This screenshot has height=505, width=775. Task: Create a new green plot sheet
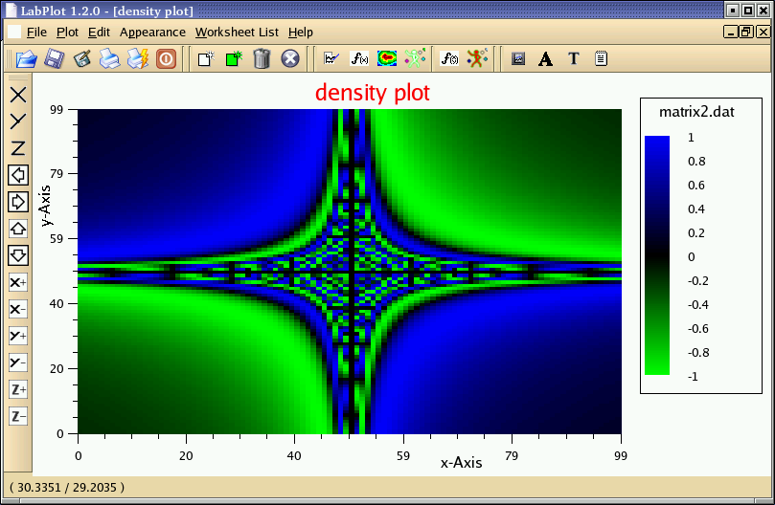click(x=234, y=58)
